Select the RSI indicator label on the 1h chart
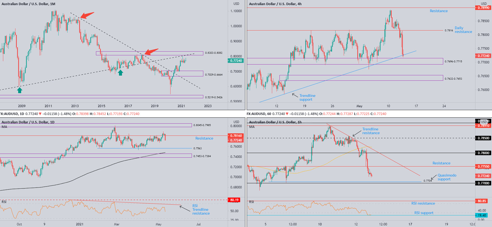This screenshot has height=227, width=492. point(252,202)
